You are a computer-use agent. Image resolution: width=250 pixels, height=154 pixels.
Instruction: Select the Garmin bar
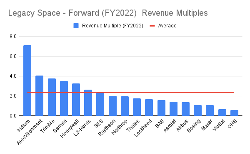[x=64, y=98]
